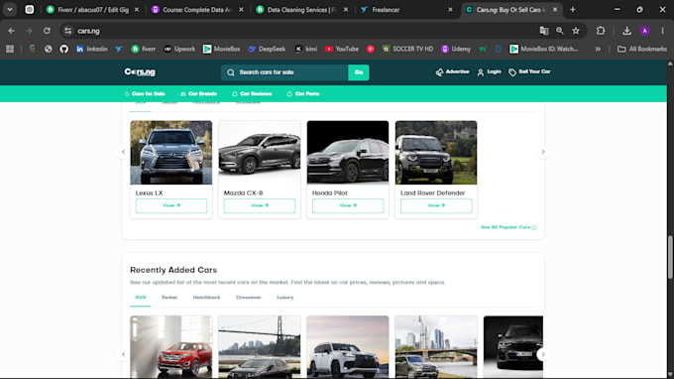Open the All Bookmarks folder
The height and width of the screenshot is (379, 674).
click(641, 49)
